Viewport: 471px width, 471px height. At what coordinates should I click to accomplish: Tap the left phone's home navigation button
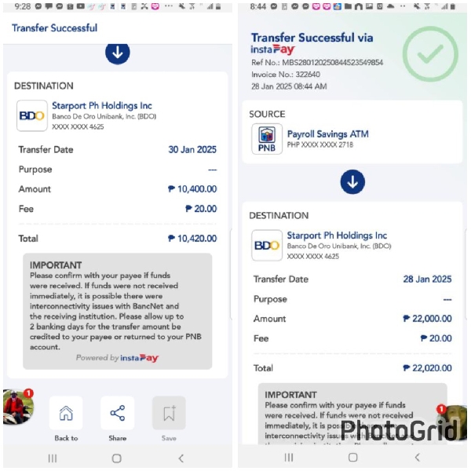pos(116,458)
